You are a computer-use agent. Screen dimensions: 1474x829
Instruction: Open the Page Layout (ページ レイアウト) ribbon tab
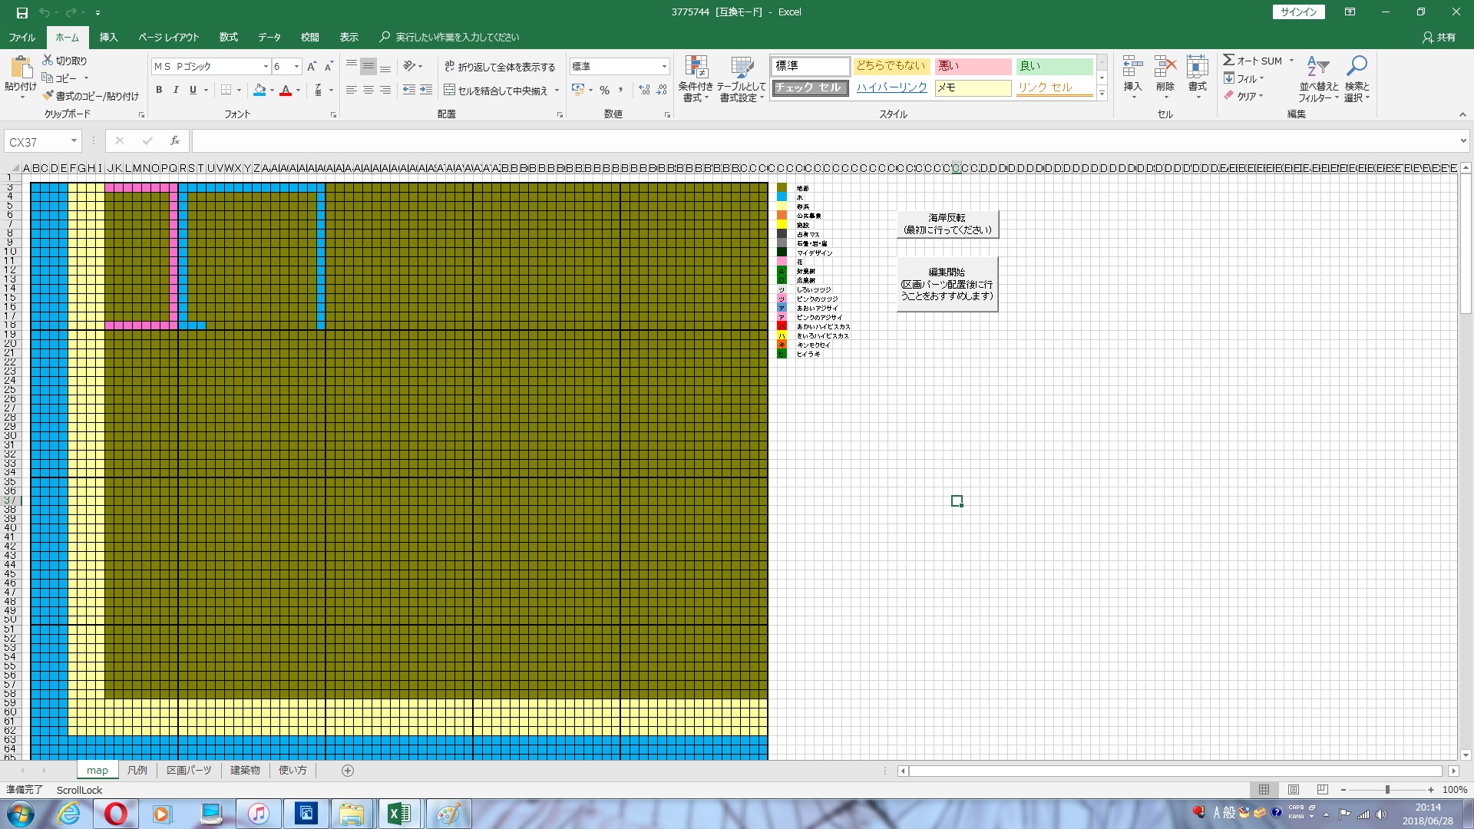[168, 37]
